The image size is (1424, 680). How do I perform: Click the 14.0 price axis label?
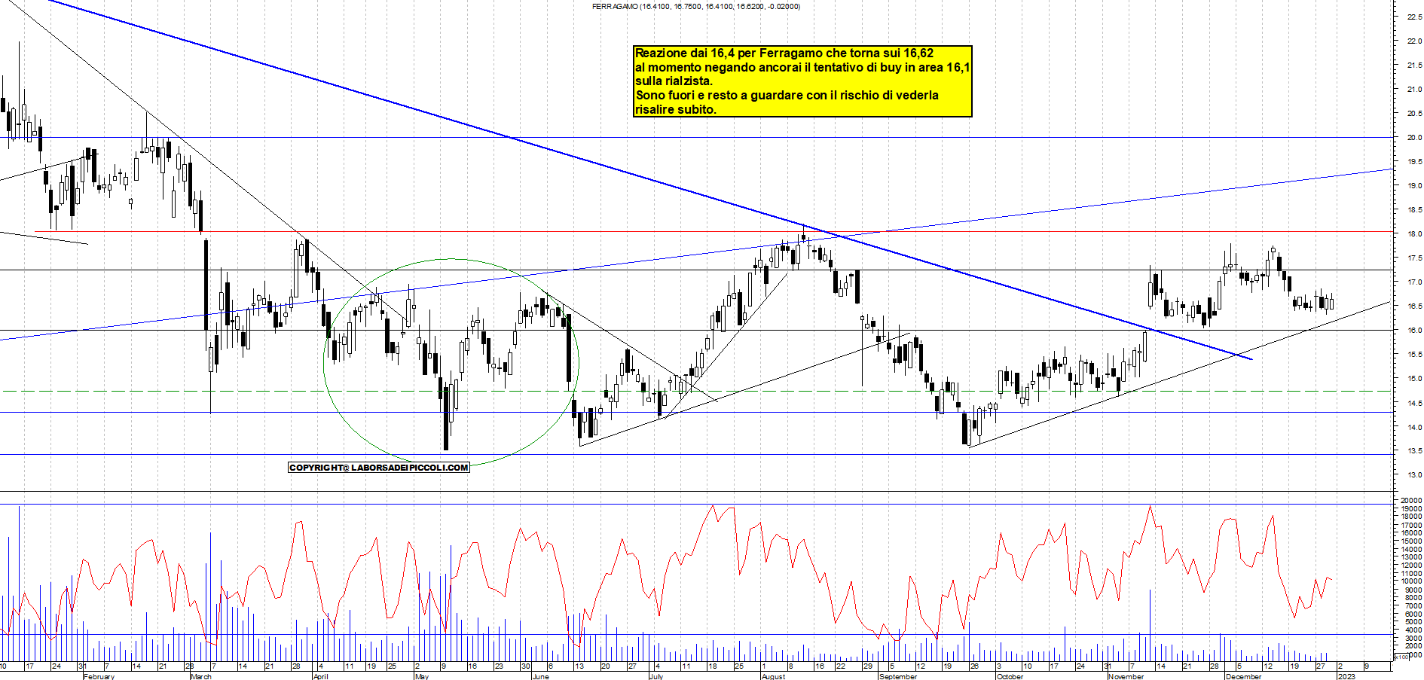pos(1414,428)
